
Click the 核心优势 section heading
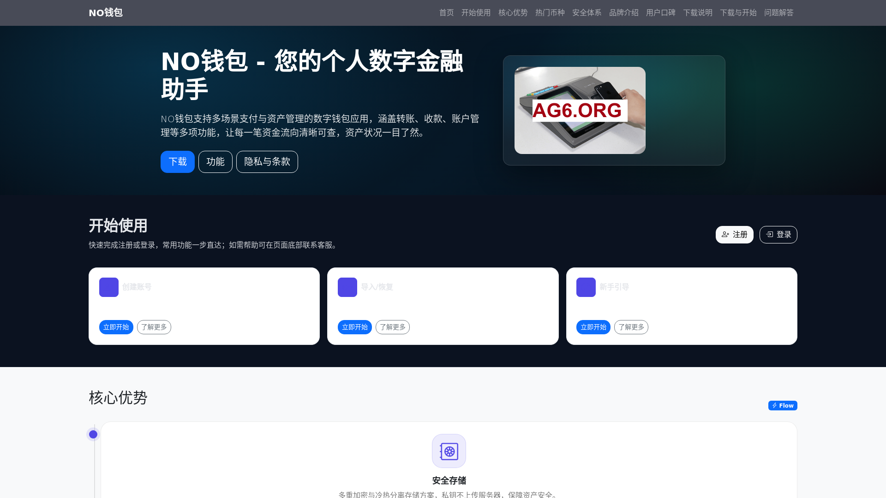(x=118, y=397)
